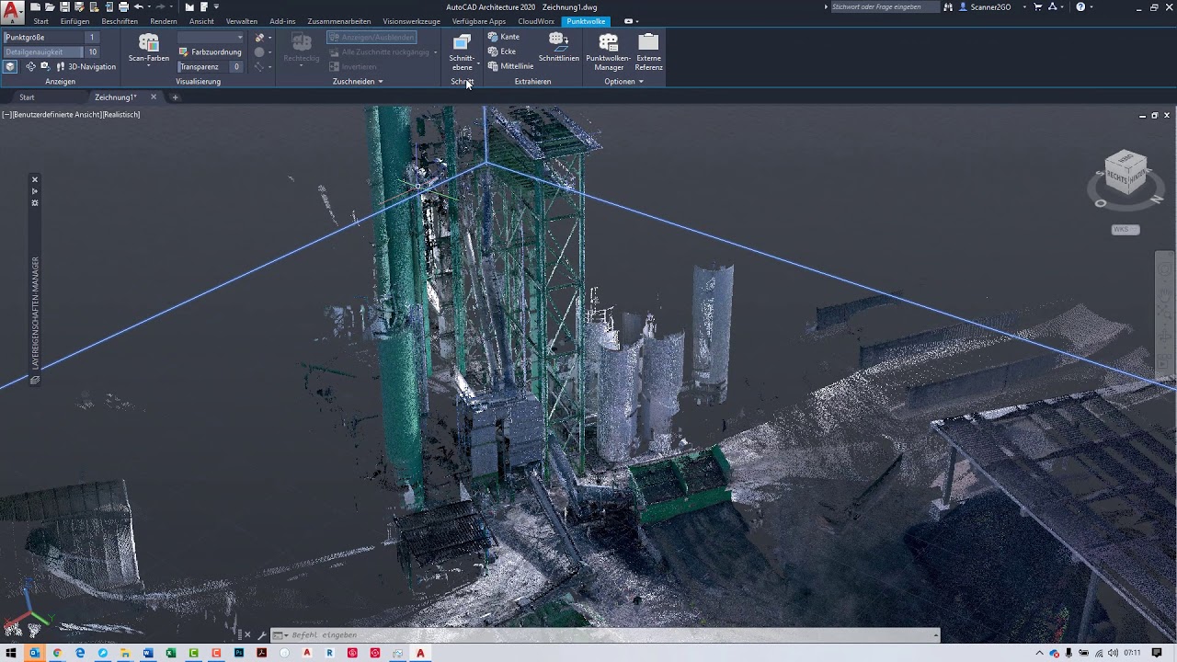Open the Scanner2GO user account dropdown
The width and height of the screenshot is (1177, 662).
tap(1025, 7)
